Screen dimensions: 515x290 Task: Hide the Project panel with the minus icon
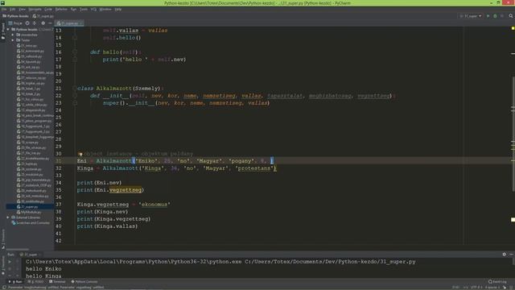50,23
